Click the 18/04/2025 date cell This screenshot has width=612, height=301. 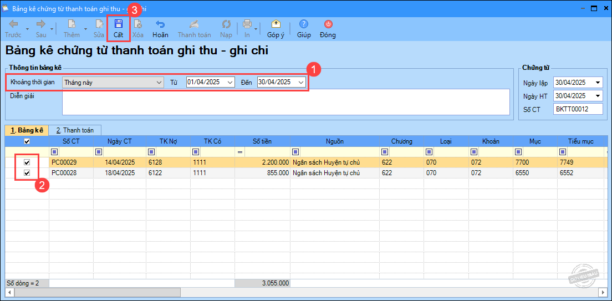(119, 173)
